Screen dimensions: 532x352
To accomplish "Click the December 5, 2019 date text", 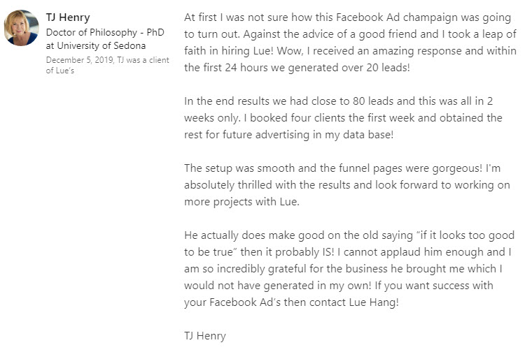I will click(80, 60).
